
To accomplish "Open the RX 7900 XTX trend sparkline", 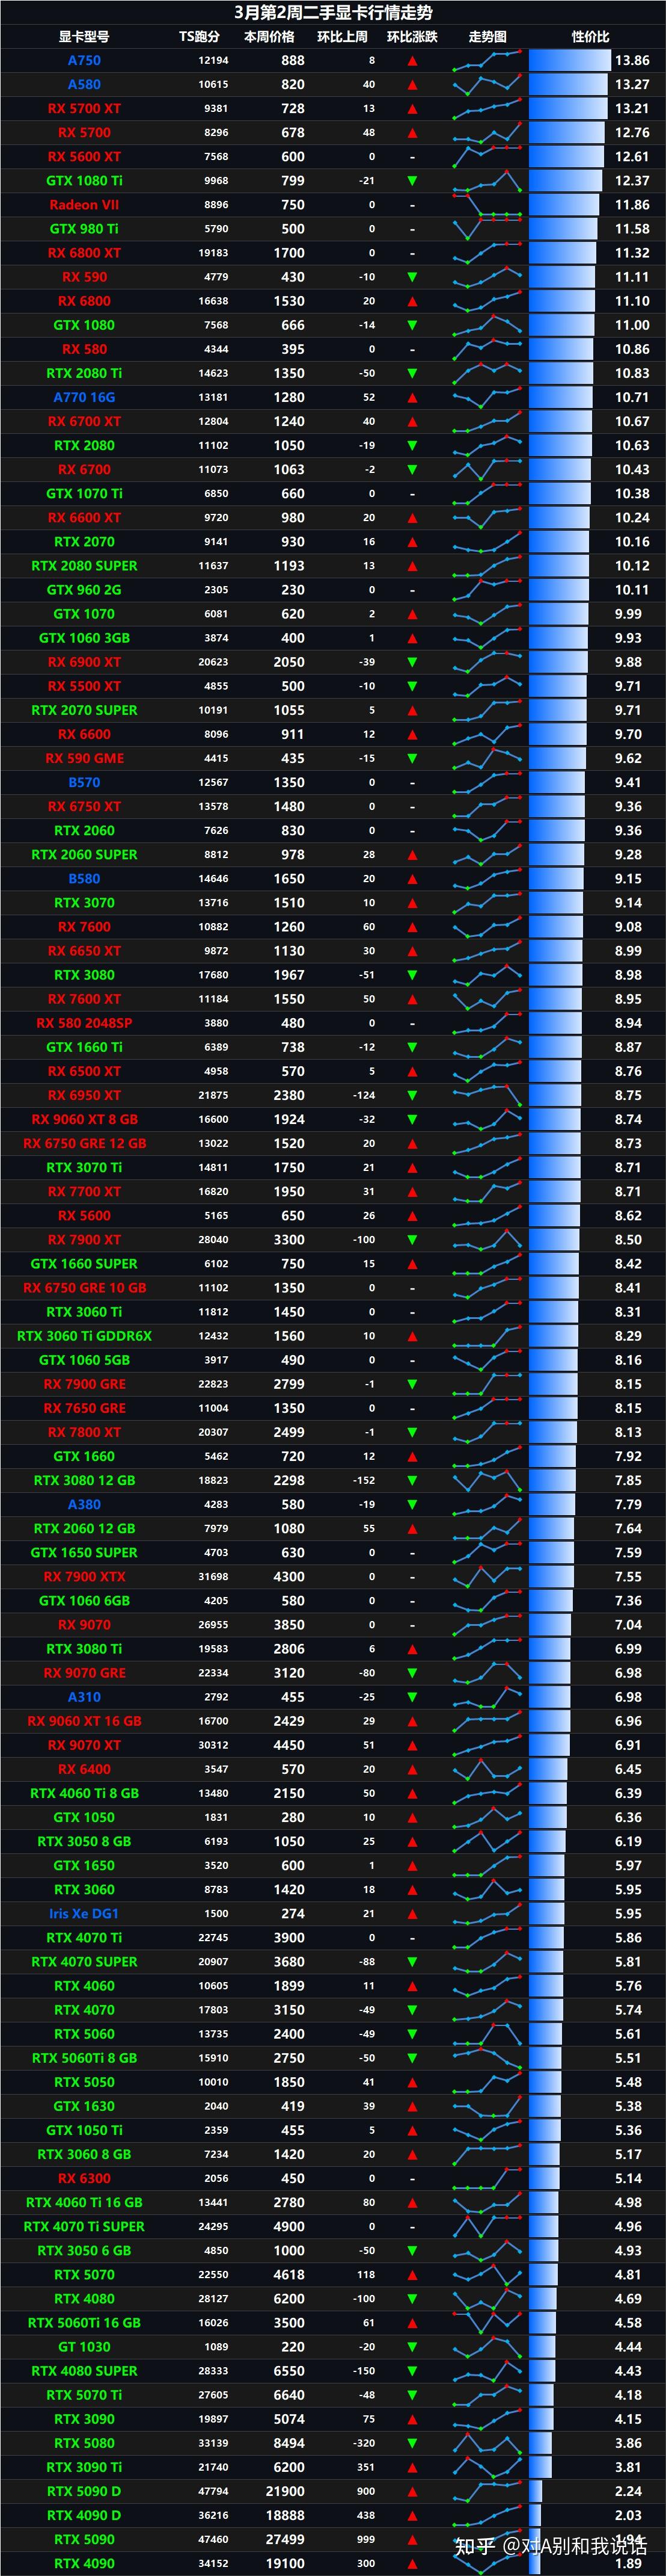I will coord(487,1577).
